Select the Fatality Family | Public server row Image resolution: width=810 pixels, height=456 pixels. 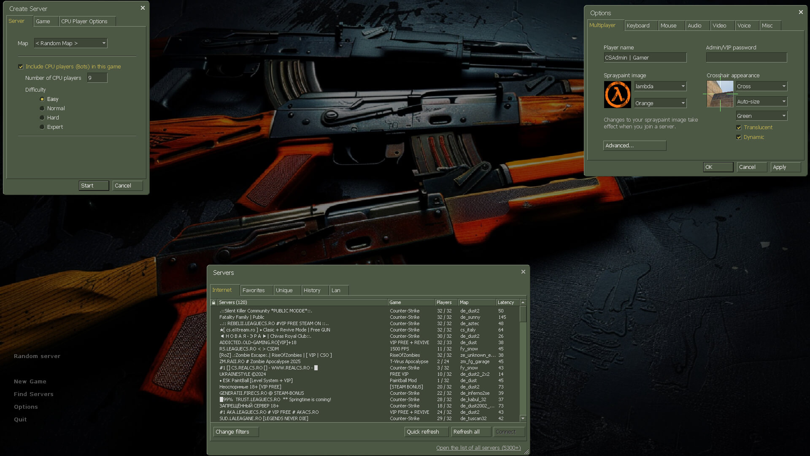coord(365,317)
